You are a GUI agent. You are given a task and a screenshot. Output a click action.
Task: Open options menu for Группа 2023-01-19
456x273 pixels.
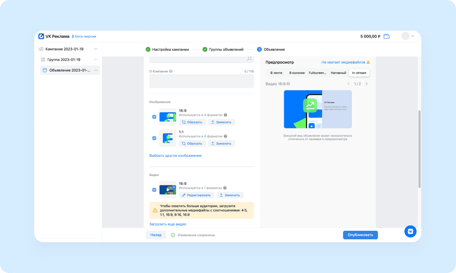96,60
